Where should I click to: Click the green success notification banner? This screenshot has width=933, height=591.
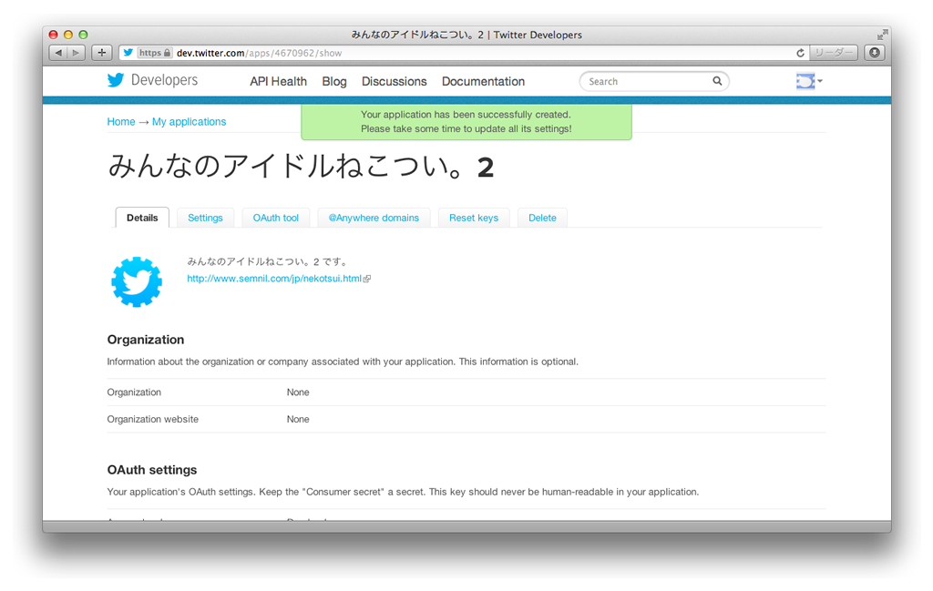466,122
